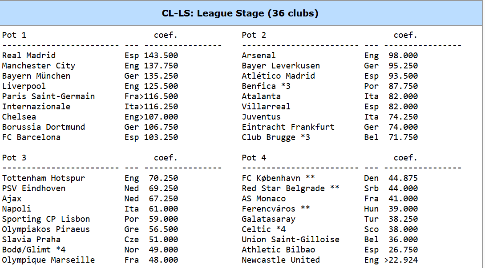Viewport: 485px width, 268px height.
Task: Select Benfica *3 entry
Action: 266,86
